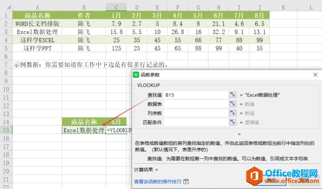Click header cell 商品名称 in row 1
The width and height of the screenshot is (322, 189).
pos(37,15)
